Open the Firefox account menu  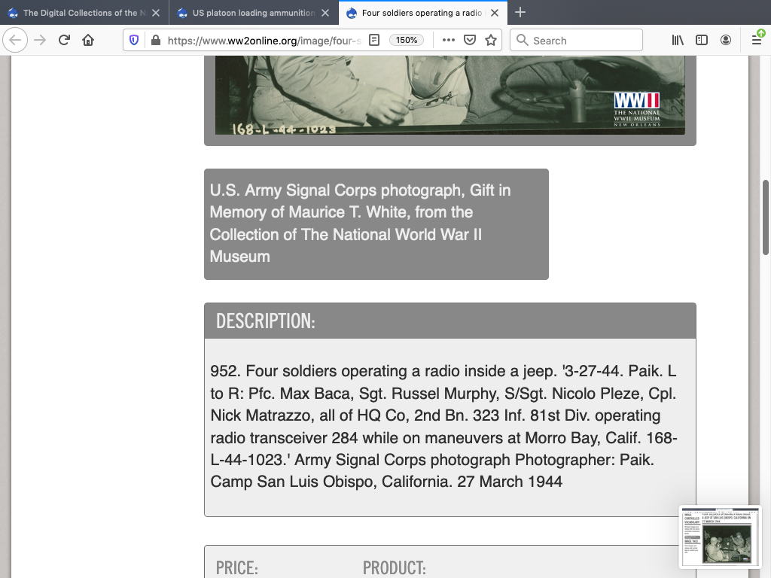pyautogui.click(x=726, y=40)
